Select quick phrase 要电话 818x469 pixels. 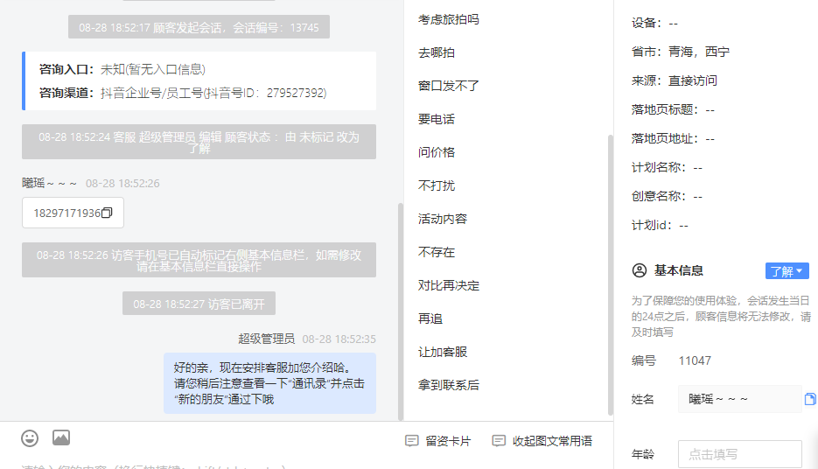point(437,120)
